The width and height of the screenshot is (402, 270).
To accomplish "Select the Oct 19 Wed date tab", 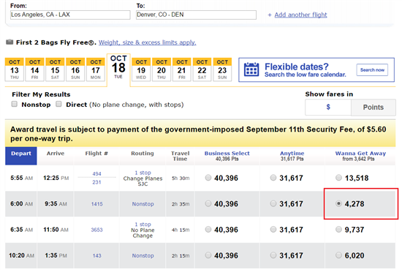I will pos(141,70).
